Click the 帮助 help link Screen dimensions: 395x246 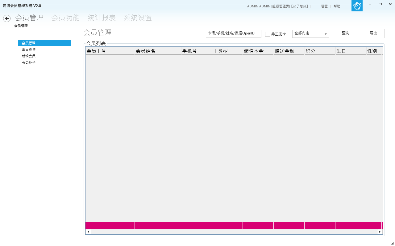click(x=337, y=6)
